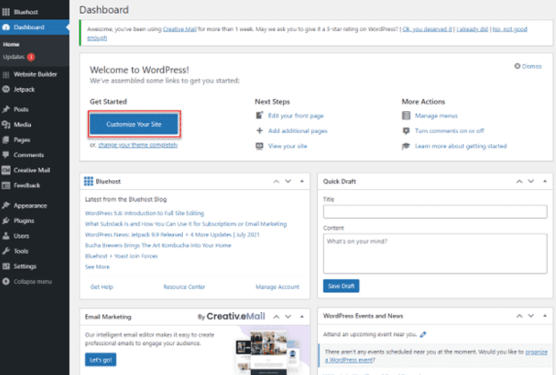Collapse WordPress Events and News panel triangle
The width and height of the screenshot is (556, 375).
(x=545, y=316)
